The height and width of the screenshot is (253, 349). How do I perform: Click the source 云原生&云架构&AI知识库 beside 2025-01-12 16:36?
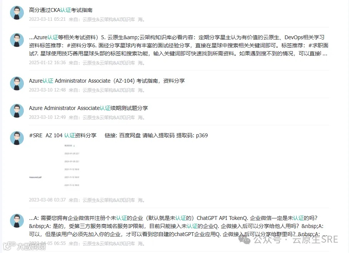[109, 63]
